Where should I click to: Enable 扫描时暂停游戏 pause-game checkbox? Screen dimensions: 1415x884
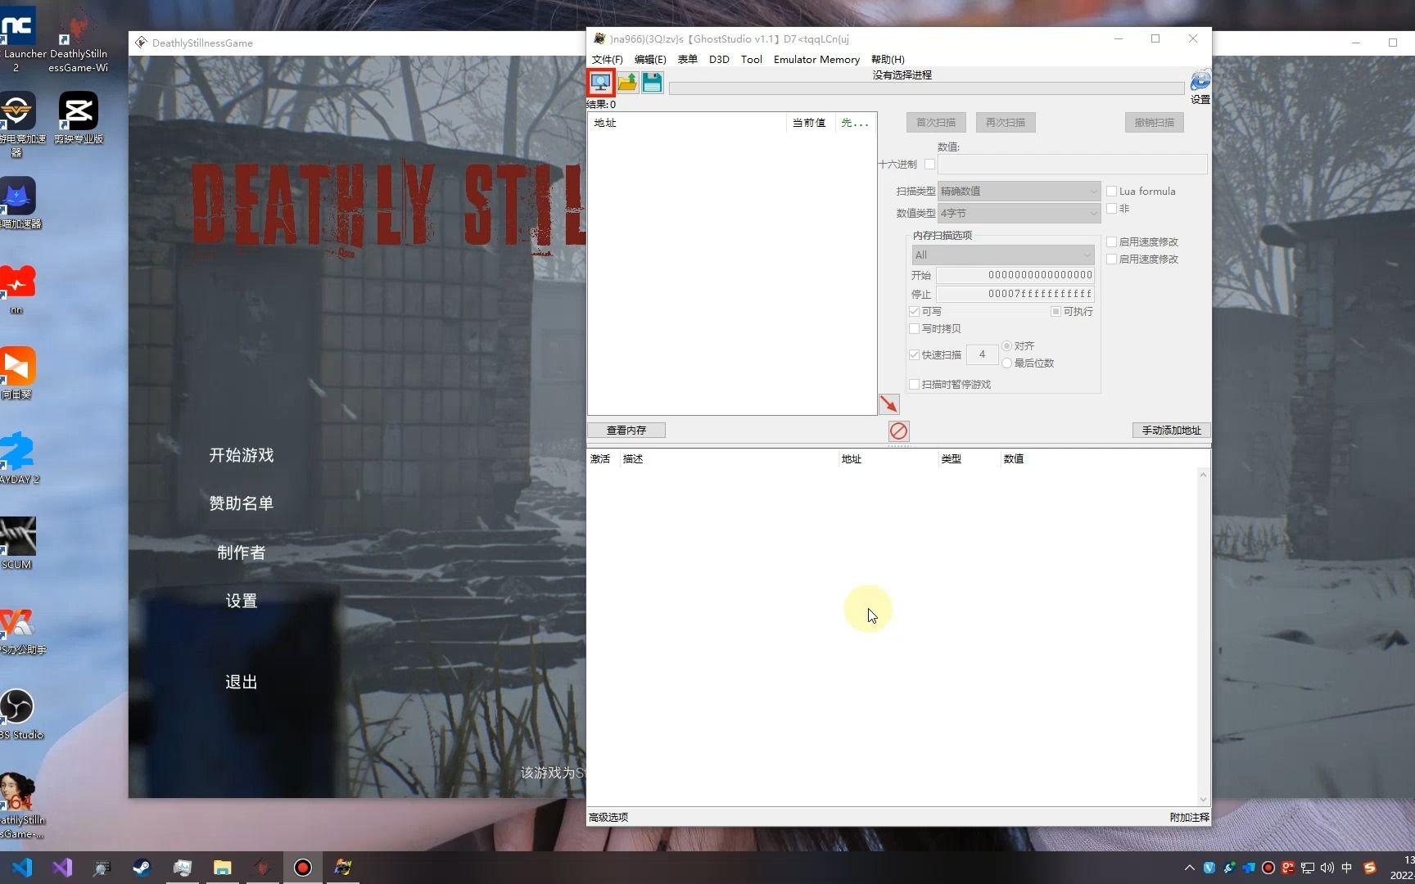pyautogui.click(x=914, y=384)
